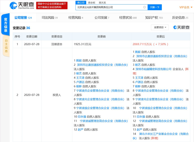
Task: Switch to the 查公司 search tab
Action: click(x=81, y=3)
